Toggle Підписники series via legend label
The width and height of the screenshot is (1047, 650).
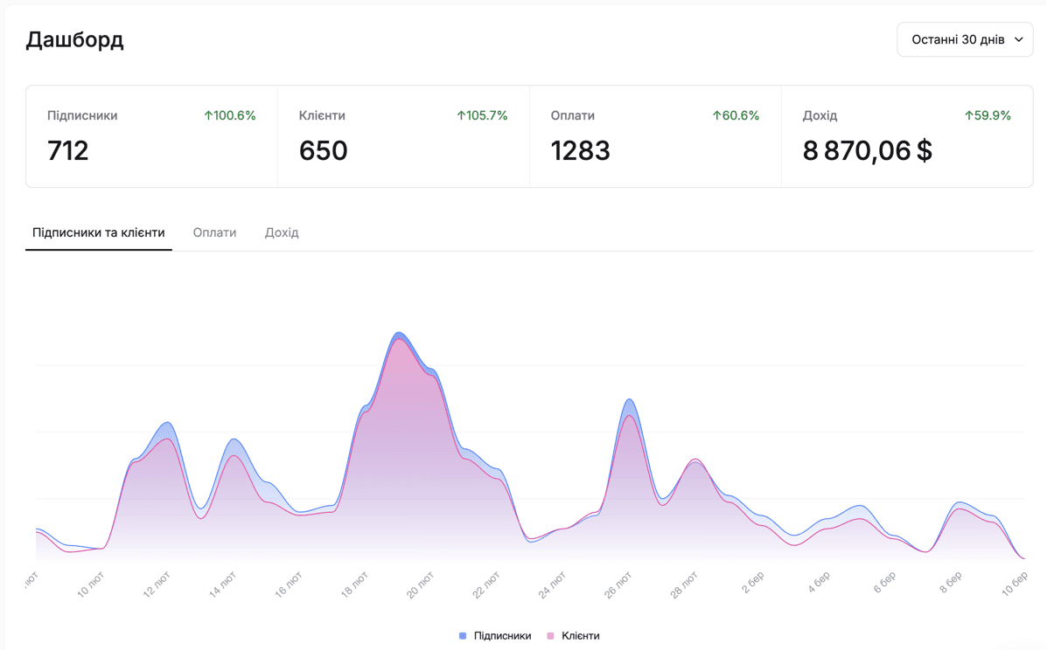click(x=502, y=636)
